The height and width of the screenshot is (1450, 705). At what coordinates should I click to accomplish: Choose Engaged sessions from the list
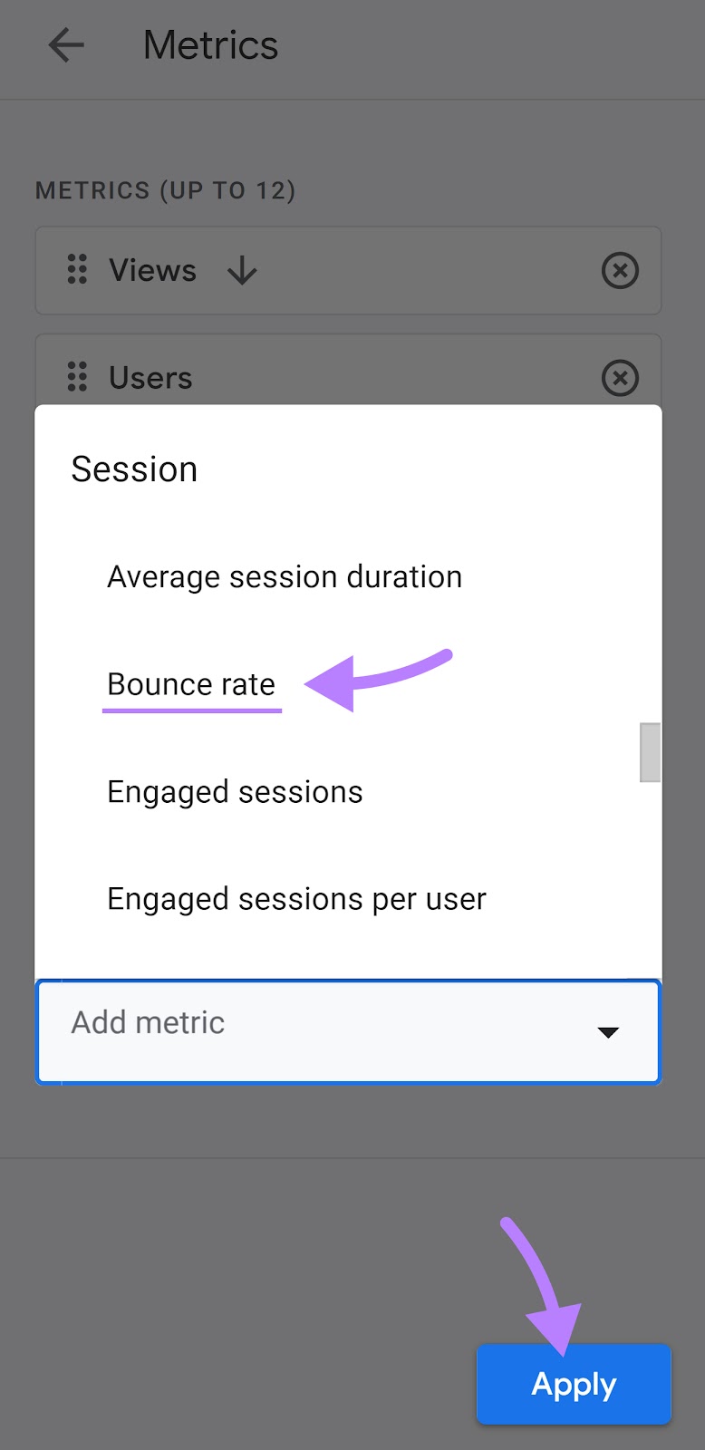point(234,791)
